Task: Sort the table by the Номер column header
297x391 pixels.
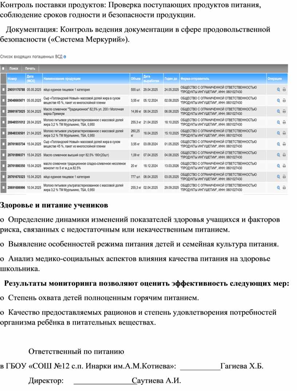Action: coord(12,78)
